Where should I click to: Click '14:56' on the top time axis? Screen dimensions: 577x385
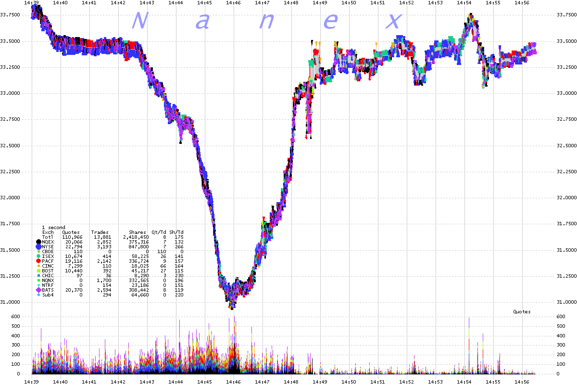coord(522,3)
